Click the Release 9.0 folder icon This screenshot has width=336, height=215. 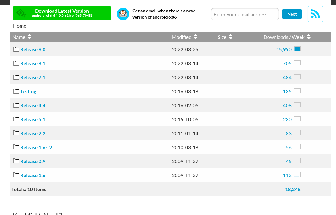16,49
